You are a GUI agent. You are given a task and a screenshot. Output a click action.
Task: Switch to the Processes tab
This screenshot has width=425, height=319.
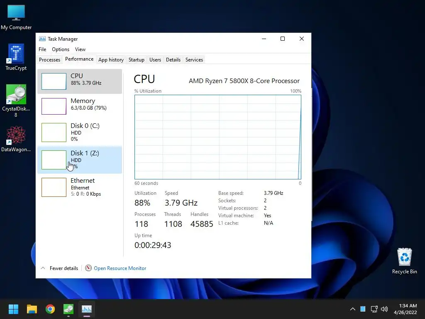50,60
